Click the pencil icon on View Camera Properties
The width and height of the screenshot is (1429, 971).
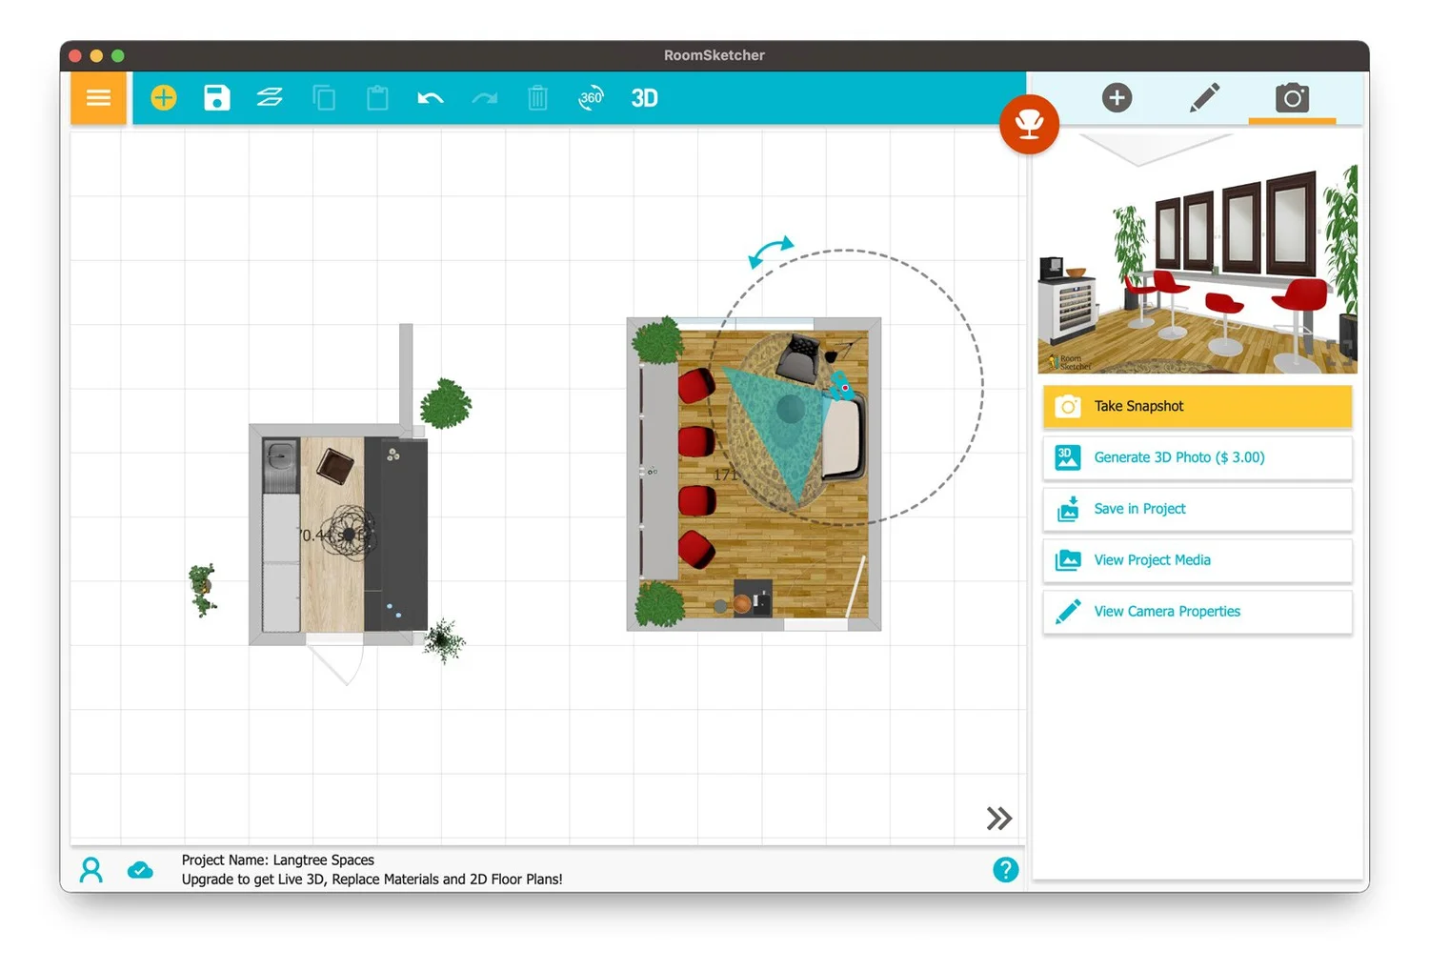tap(1068, 612)
